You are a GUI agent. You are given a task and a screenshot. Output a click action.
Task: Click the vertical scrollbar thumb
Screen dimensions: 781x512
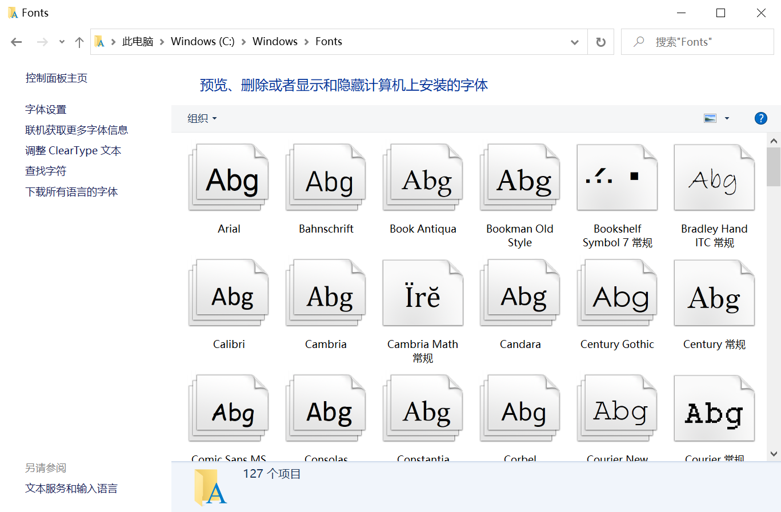[x=774, y=167]
